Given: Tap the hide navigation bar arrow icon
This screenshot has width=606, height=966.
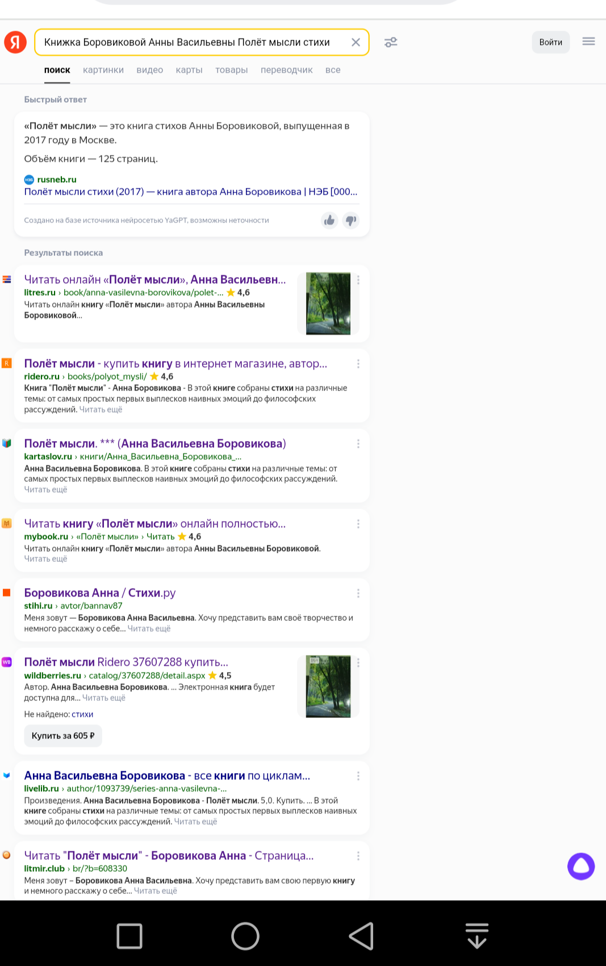Looking at the screenshot, I should point(477,936).
